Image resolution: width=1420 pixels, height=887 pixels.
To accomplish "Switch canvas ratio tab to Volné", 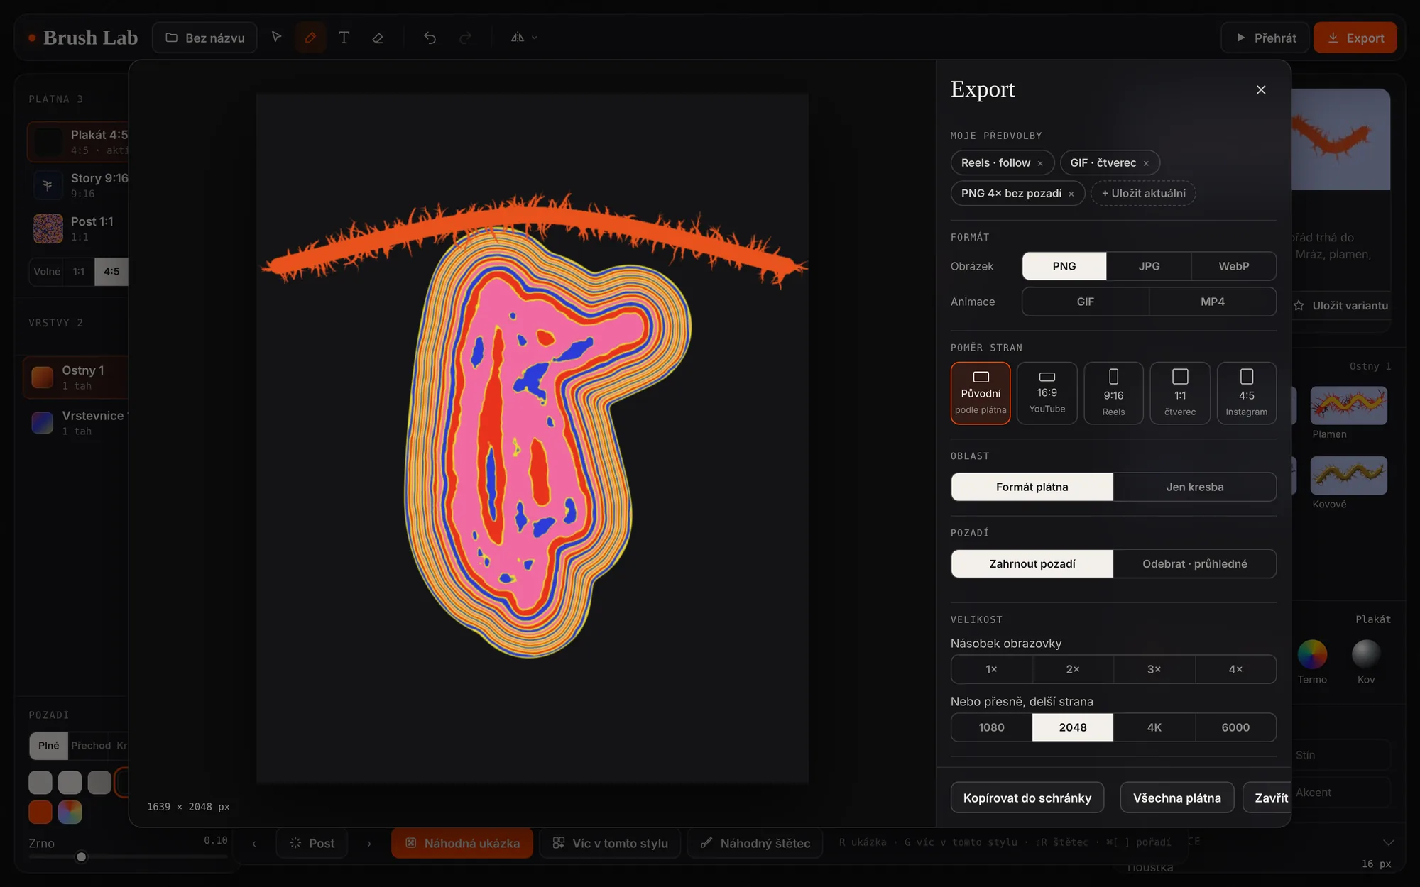I will pyautogui.click(x=47, y=272).
